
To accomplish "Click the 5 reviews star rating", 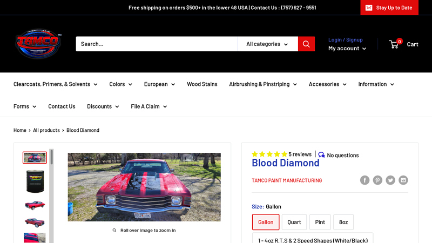I will pos(281,154).
